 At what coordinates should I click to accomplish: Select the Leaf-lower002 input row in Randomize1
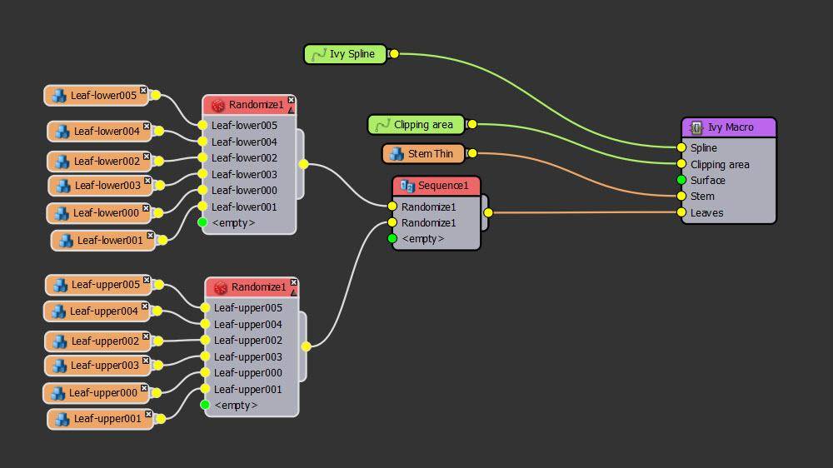point(244,157)
